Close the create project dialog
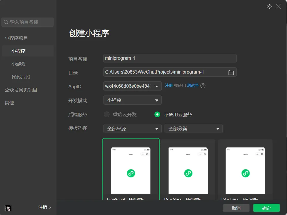This screenshot has height=215, width=287. [x=278, y=6]
